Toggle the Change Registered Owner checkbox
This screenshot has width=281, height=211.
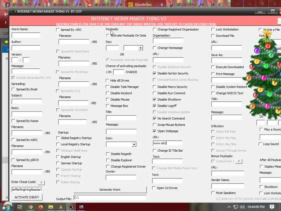[108, 167]
